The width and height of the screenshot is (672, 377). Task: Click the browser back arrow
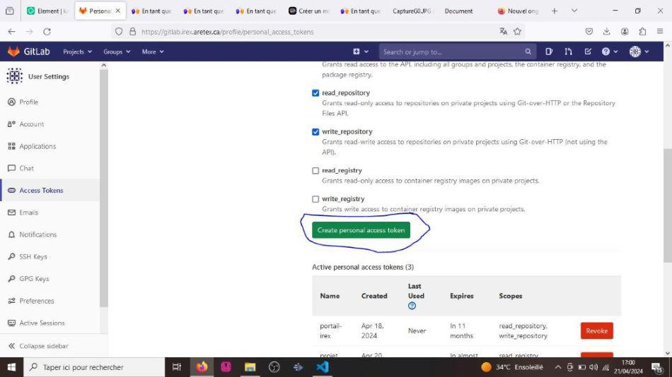click(x=11, y=31)
